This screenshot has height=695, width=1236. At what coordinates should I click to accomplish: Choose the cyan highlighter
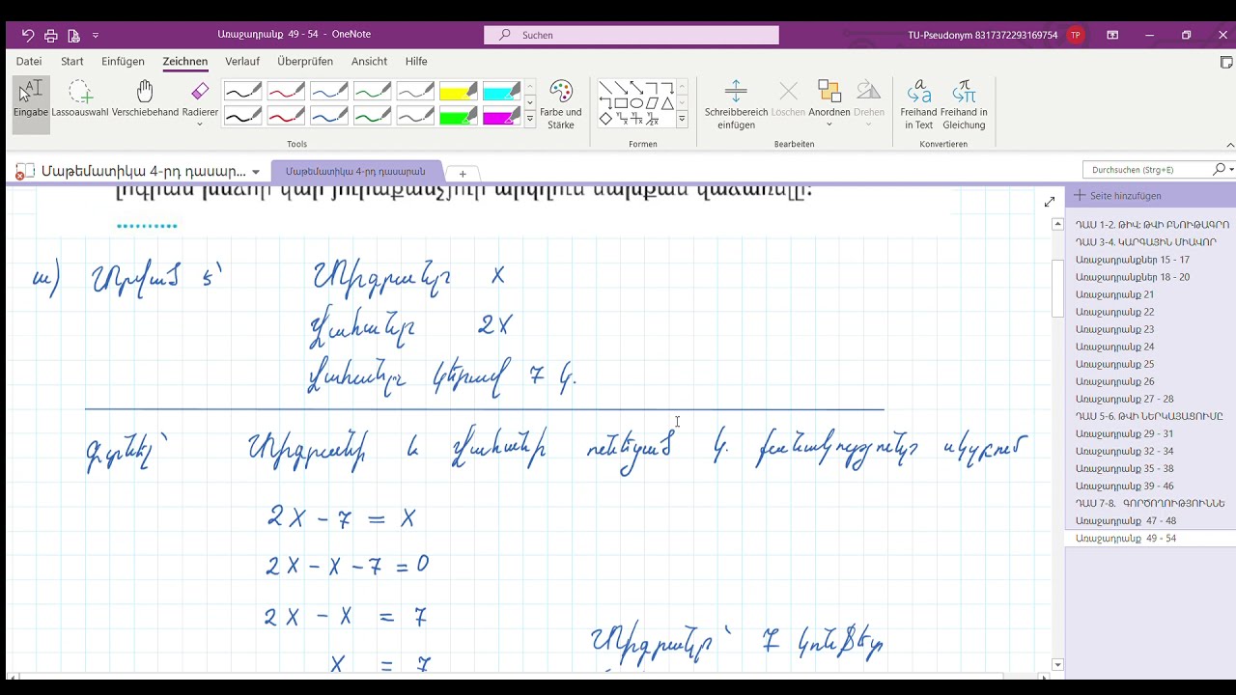pos(501,92)
